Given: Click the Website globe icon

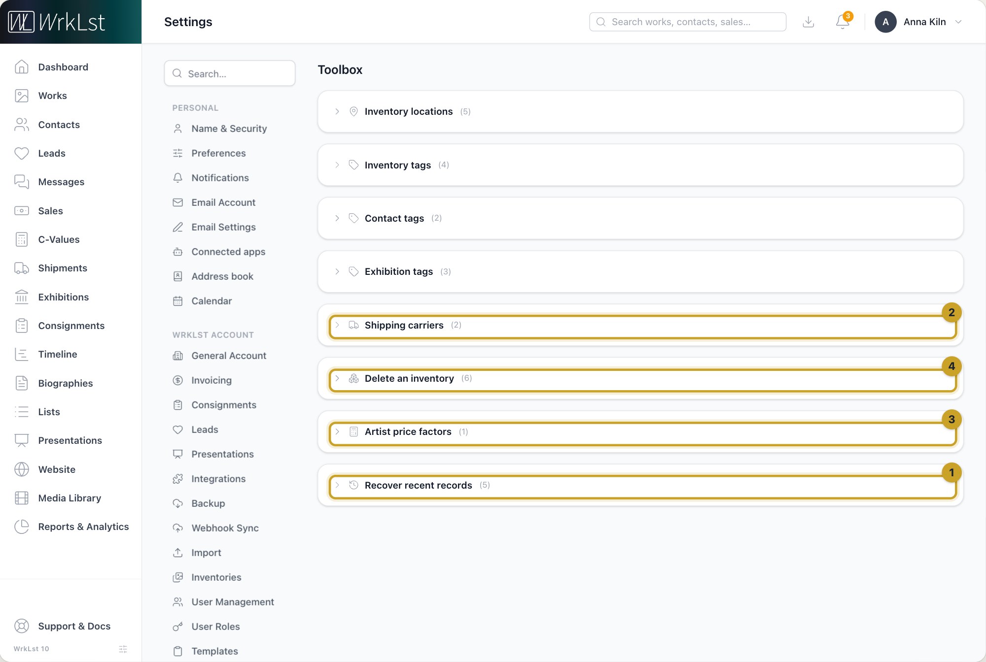Looking at the screenshot, I should (21, 469).
